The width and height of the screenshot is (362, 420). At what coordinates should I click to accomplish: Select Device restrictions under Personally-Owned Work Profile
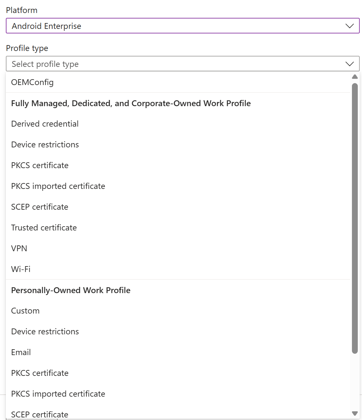(45, 332)
